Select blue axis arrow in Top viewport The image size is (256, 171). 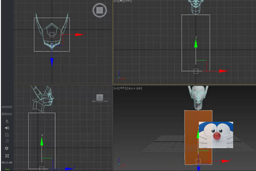pyautogui.click(x=52, y=62)
